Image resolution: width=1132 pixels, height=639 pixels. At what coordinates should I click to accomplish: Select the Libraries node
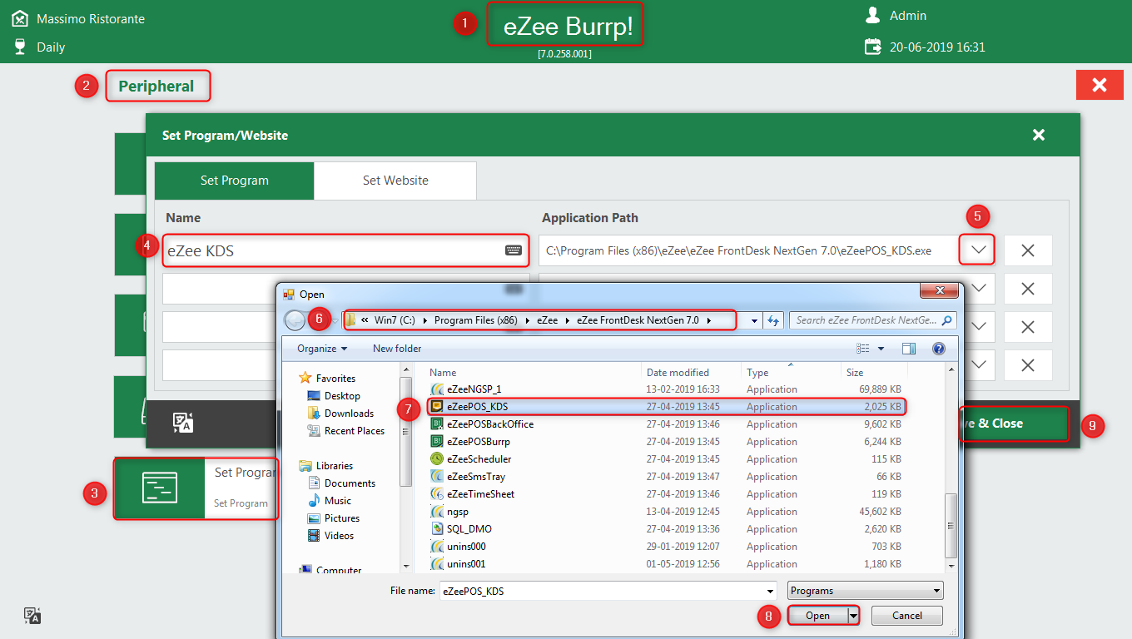tap(334, 466)
